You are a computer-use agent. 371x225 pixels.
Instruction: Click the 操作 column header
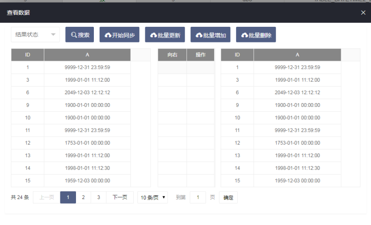pos(200,55)
